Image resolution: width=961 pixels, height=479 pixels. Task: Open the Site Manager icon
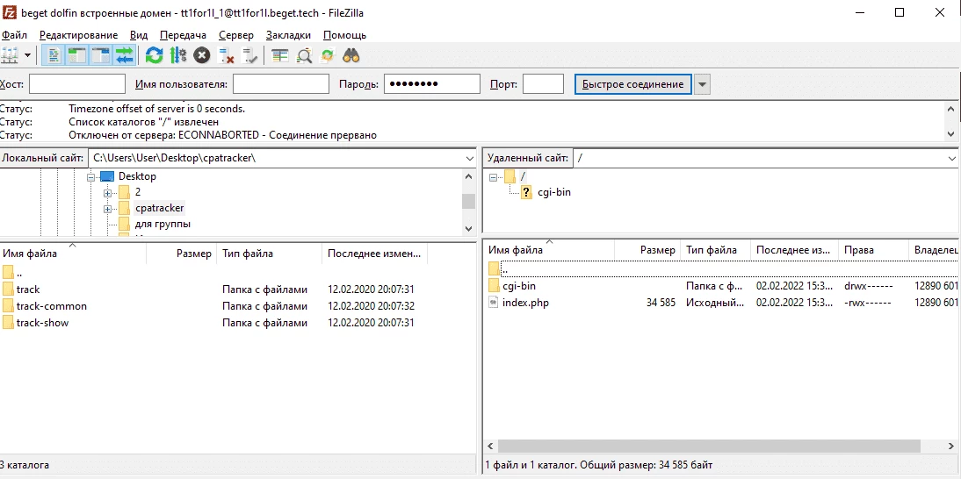tap(9, 55)
